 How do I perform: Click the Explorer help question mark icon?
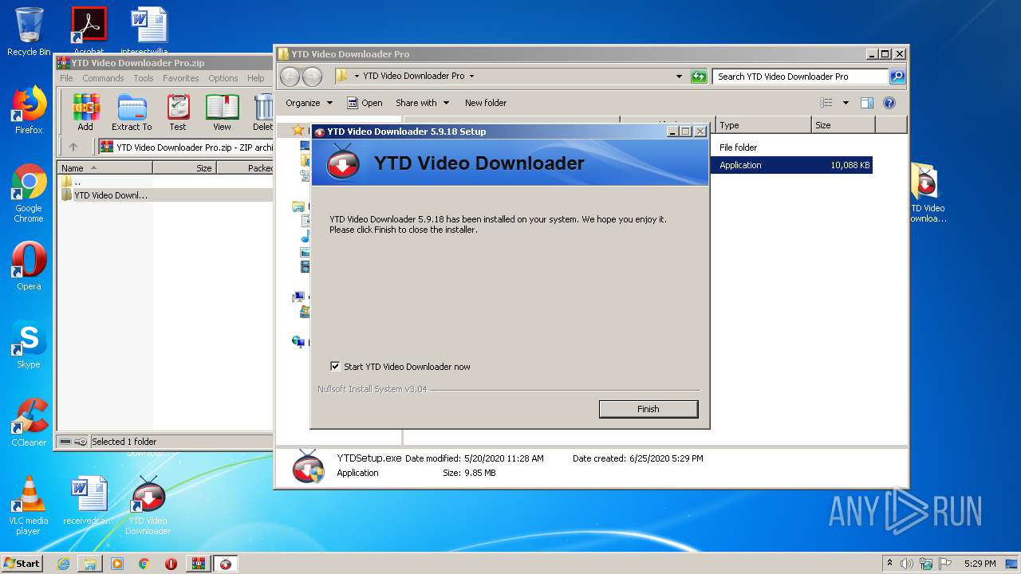(x=889, y=103)
